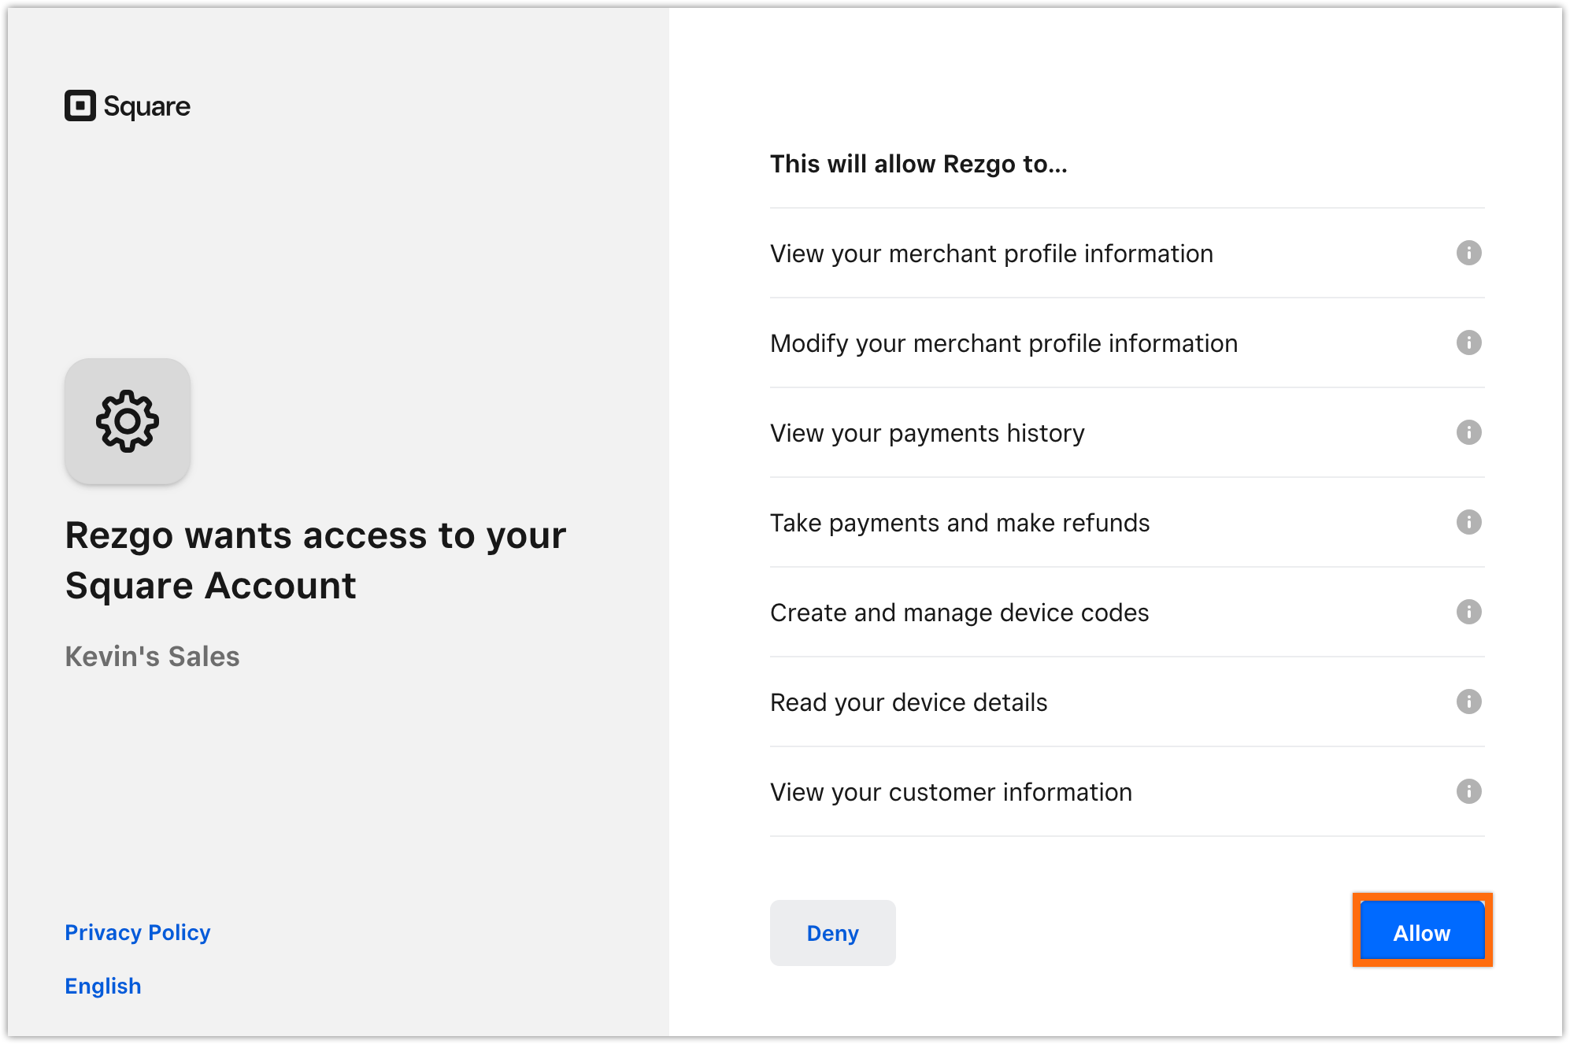
Task: Show info for Take payments and make refunds
Action: pyautogui.click(x=1468, y=522)
